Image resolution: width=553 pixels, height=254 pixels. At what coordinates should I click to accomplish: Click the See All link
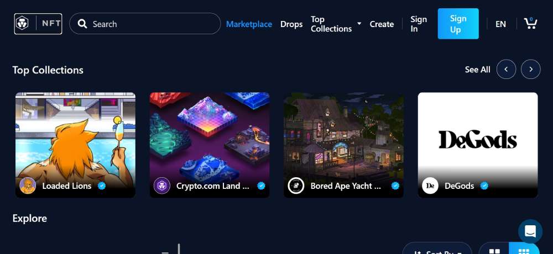coord(478,70)
